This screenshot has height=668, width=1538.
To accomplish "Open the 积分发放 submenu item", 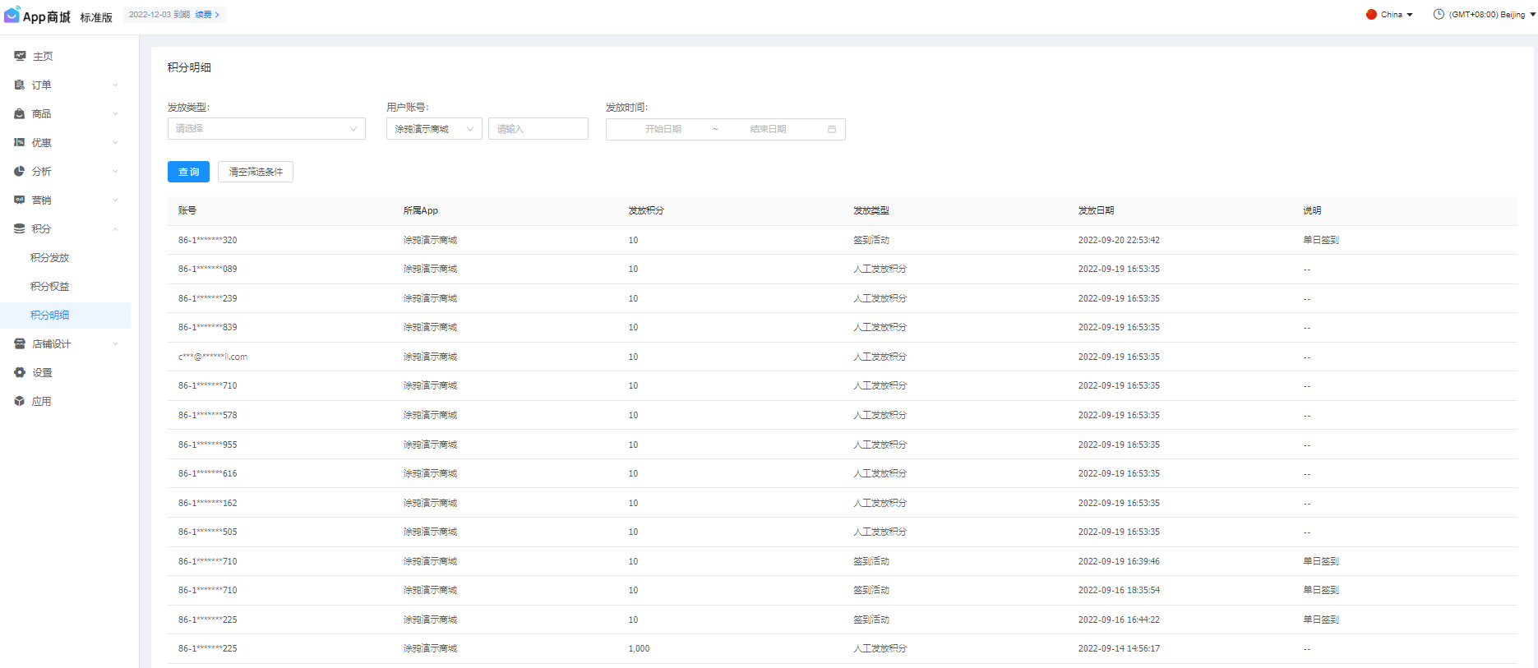I will (50, 257).
